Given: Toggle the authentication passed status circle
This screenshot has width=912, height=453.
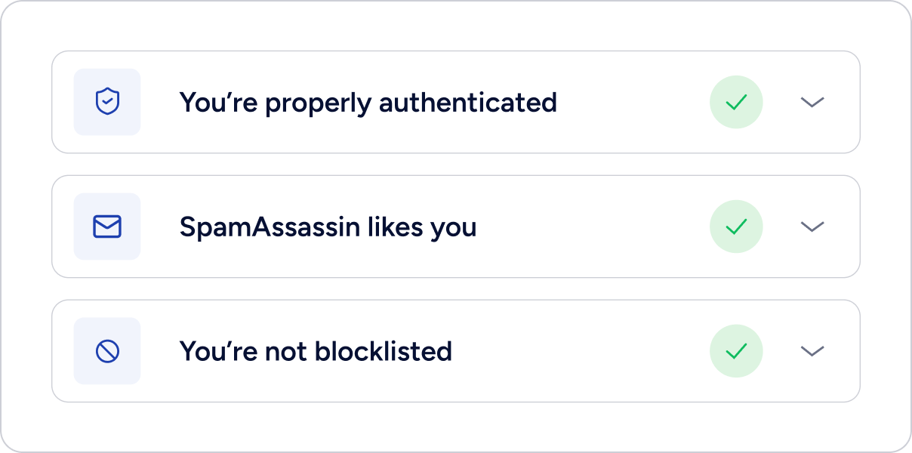Looking at the screenshot, I should 736,102.
